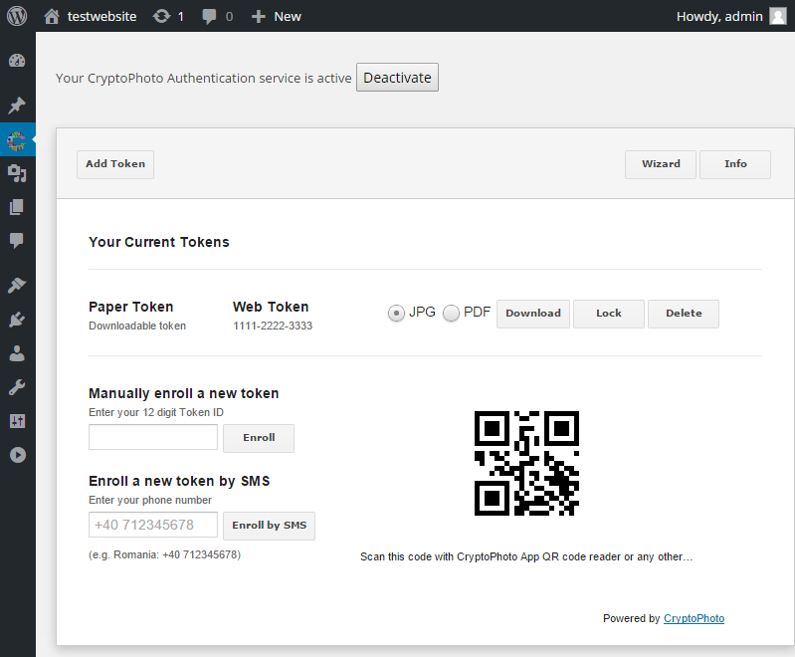795x657 pixels.
Task: Click the Enroll by SMS button
Action: [x=270, y=526]
